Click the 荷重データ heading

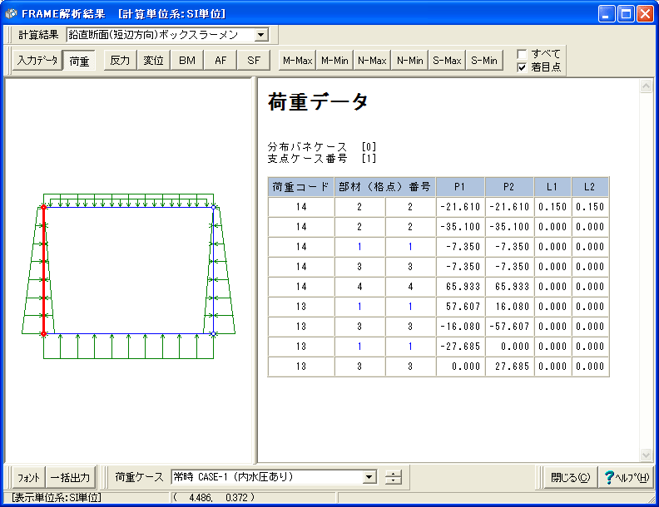tap(318, 101)
